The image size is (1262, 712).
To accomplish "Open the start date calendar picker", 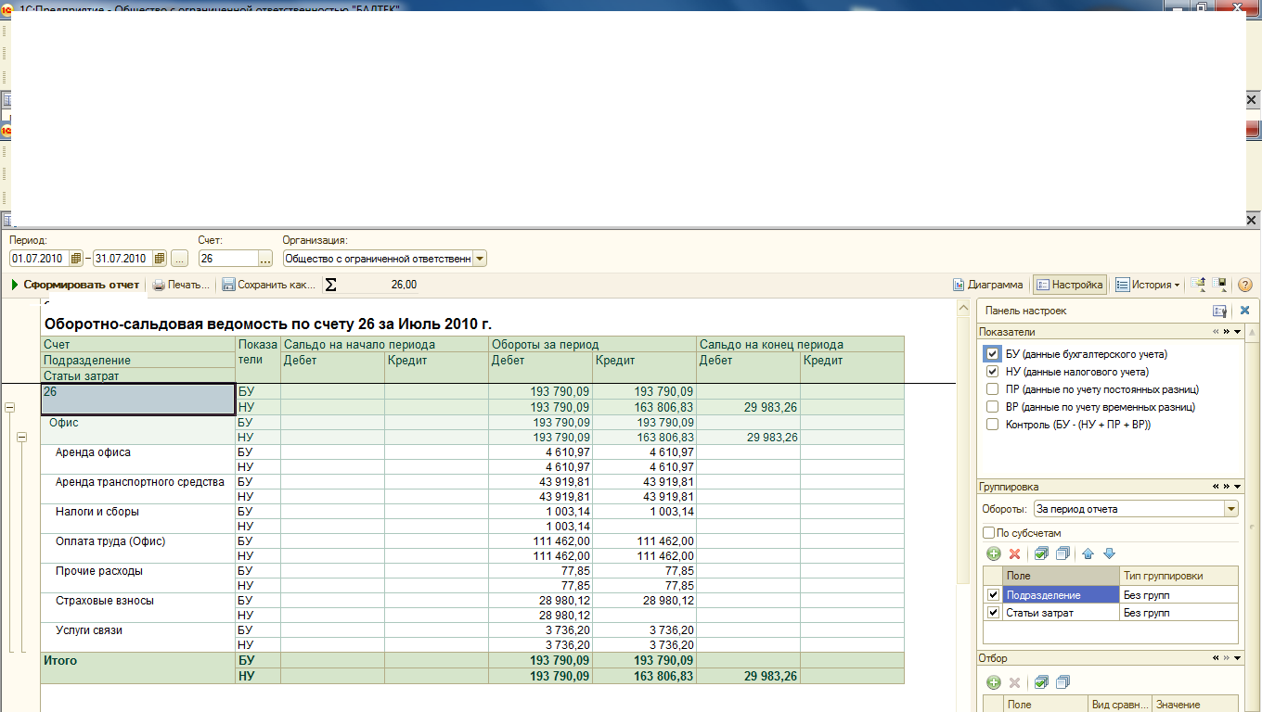I will tap(76, 259).
